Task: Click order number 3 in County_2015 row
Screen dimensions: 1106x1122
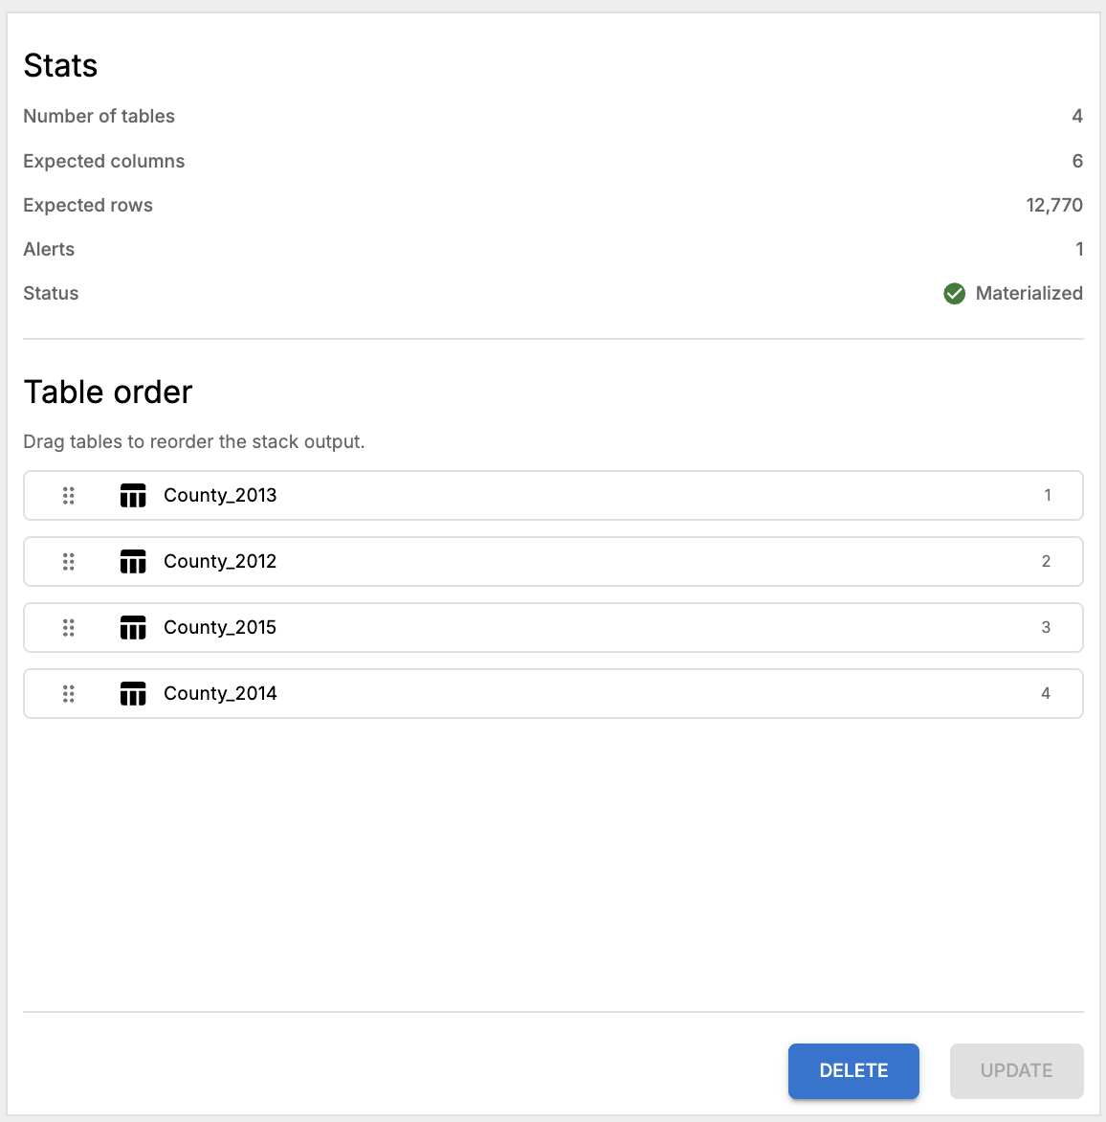Action: 1046,628
